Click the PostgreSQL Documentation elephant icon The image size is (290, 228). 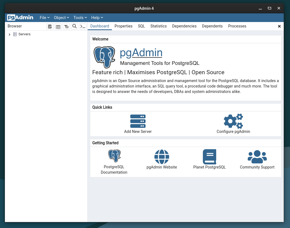[x=114, y=156]
